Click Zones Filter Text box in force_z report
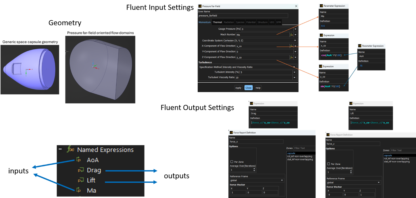This screenshot has height=198, width=416. click(x=403, y=150)
